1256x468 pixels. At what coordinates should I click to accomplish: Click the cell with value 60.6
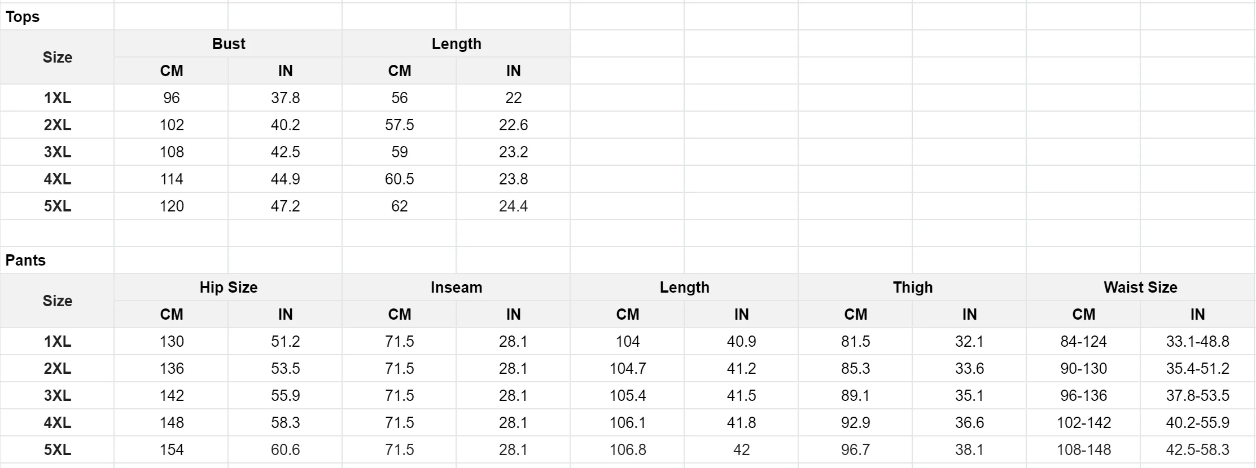click(286, 450)
